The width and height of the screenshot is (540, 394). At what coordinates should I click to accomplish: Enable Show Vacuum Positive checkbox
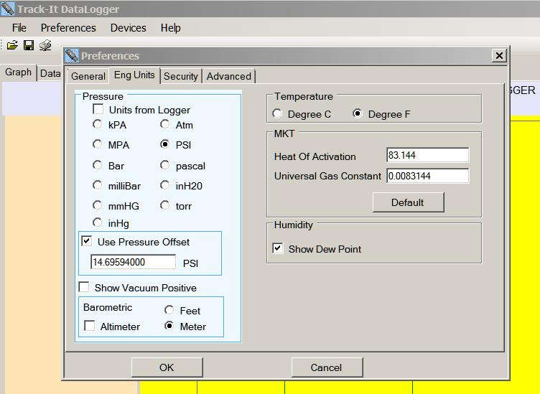pos(84,287)
